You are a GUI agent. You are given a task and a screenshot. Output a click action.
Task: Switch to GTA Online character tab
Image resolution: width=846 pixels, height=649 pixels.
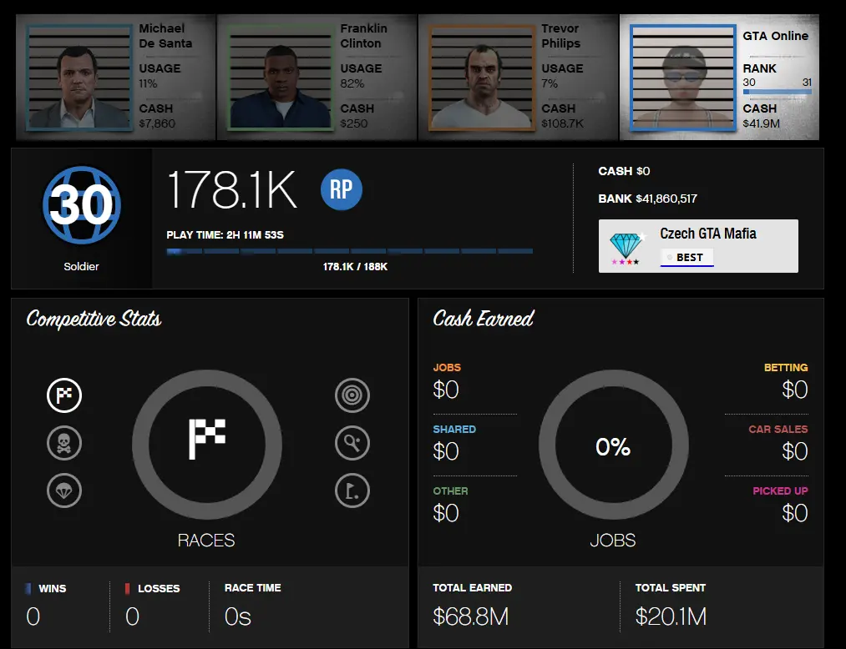click(x=719, y=77)
